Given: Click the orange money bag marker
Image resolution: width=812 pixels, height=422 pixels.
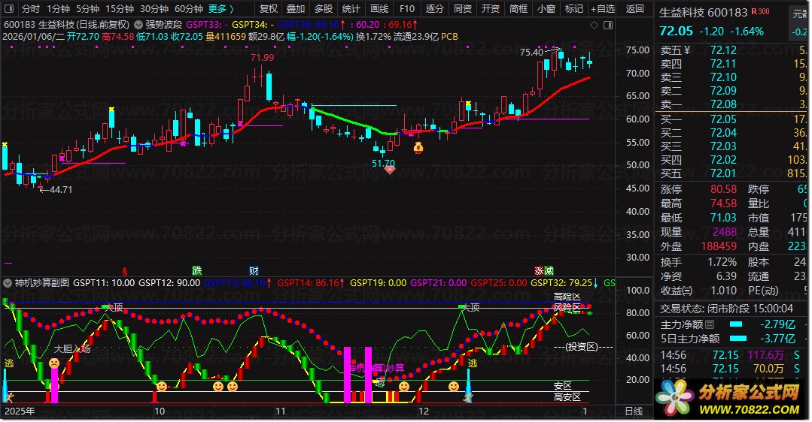Looking at the screenshot, I should point(418,148).
